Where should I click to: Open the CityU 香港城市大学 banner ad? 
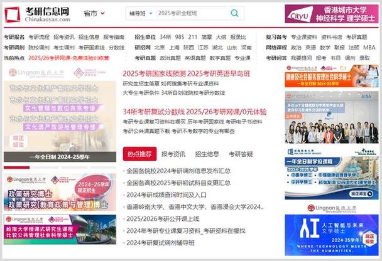point(332,14)
